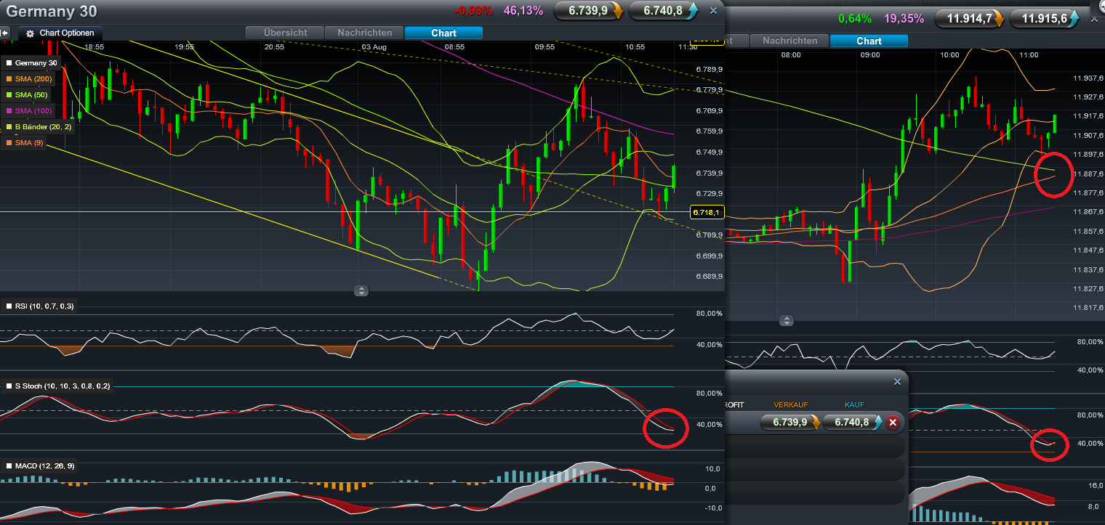This screenshot has width=1105, height=525.
Task: Open Nachrichten tab in Germany 30 window
Action: click(364, 33)
